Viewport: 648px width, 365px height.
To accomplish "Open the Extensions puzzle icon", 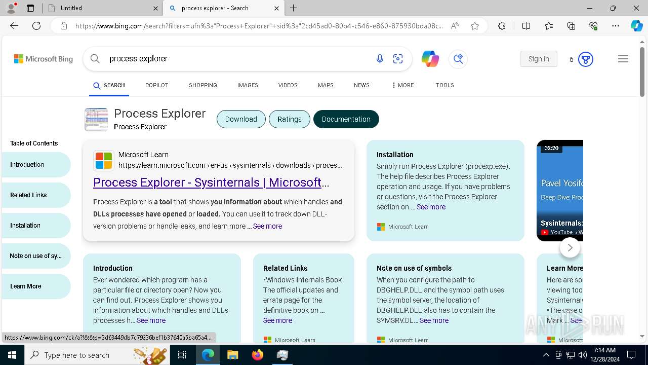I will (502, 26).
